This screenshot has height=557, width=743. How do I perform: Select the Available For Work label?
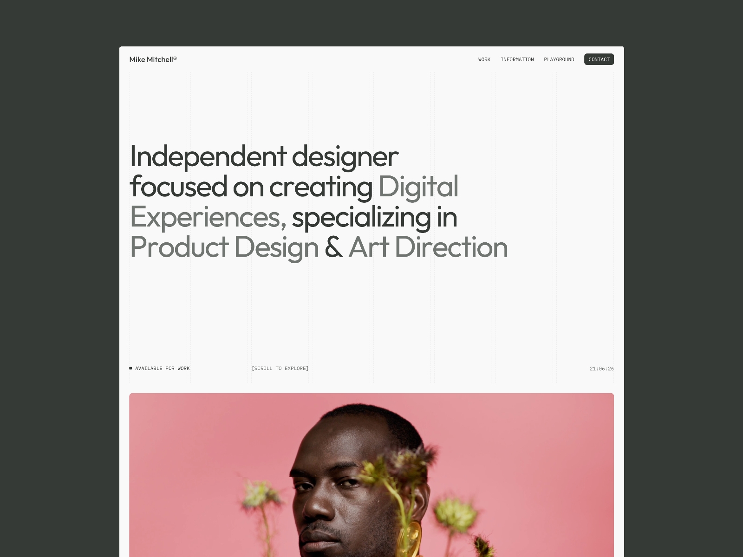click(x=163, y=369)
